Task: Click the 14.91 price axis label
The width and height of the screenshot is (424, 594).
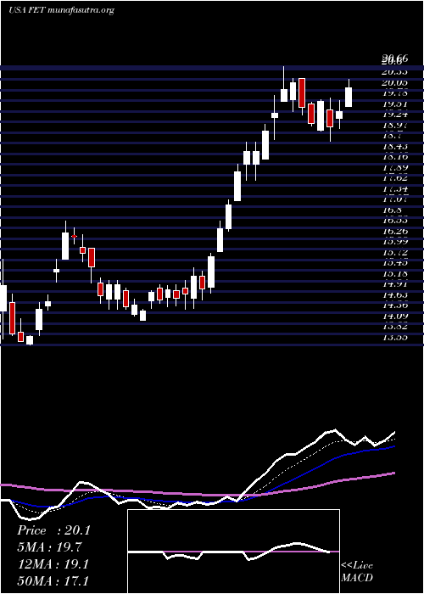Action: pyautogui.click(x=395, y=284)
